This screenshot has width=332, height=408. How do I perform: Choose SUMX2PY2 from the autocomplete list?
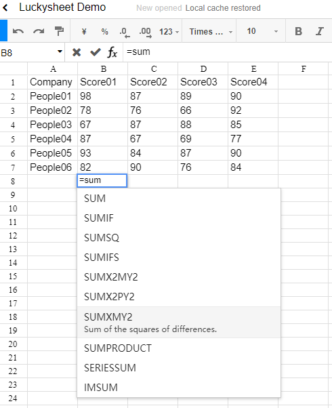click(179, 297)
